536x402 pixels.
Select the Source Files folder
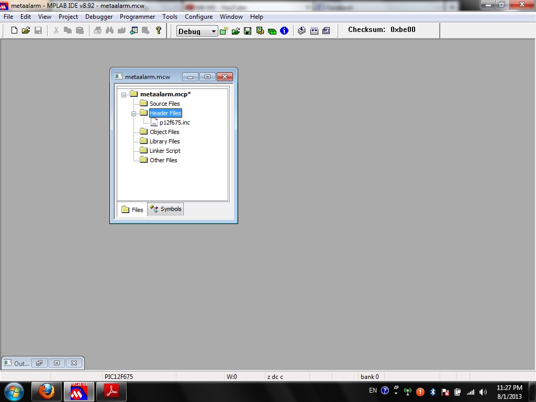(x=165, y=104)
